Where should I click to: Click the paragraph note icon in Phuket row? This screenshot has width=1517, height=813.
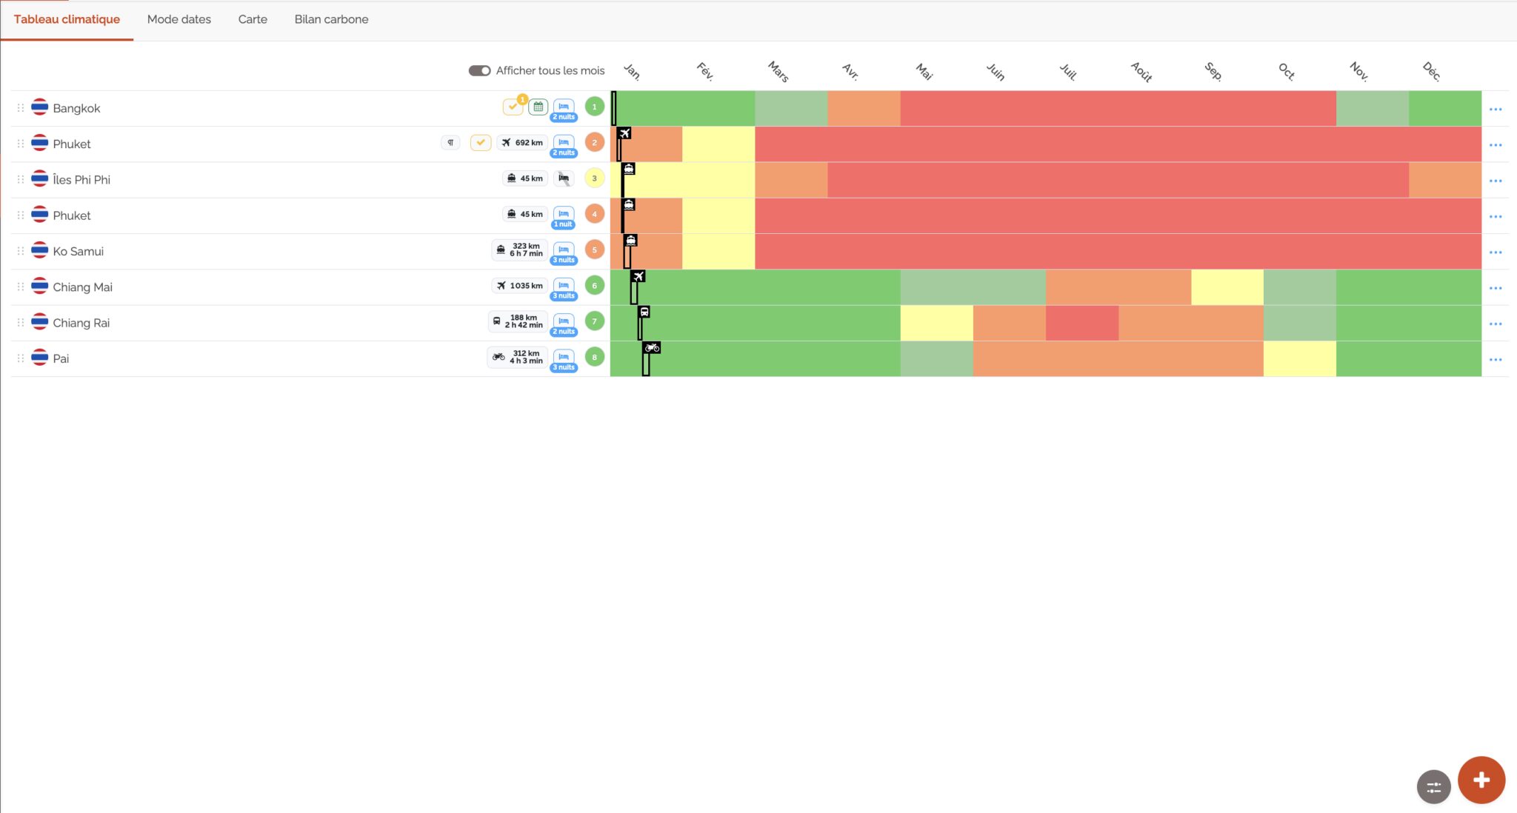(x=450, y=142)
